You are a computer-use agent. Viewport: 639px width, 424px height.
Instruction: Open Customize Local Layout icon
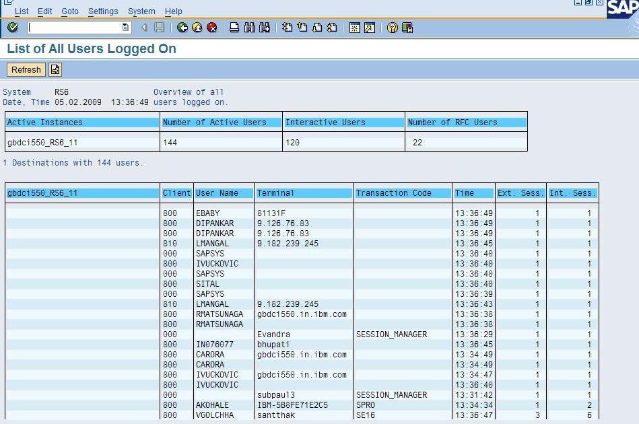coord(408,28)
